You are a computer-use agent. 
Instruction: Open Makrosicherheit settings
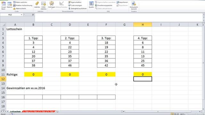tap(20, 9)
